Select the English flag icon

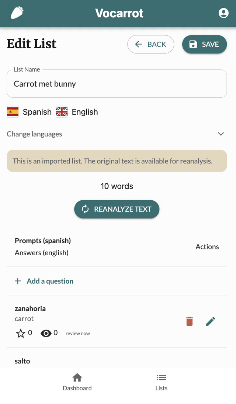pyautogui.click(x=62, y=112)
